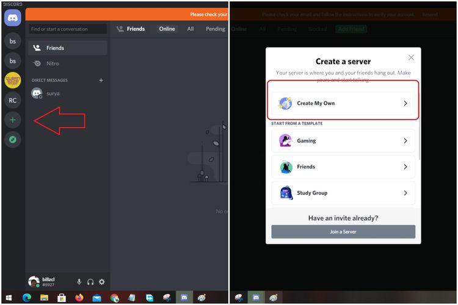Click Discord taskbar icon in left screenshot
The image size is (458, 305).
point(184,298)
